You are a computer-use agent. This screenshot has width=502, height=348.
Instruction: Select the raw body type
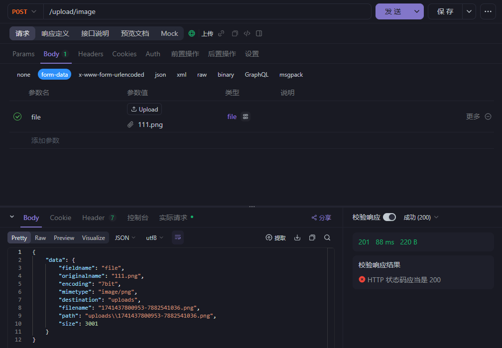pyautogui.click(x=202, y=75)
